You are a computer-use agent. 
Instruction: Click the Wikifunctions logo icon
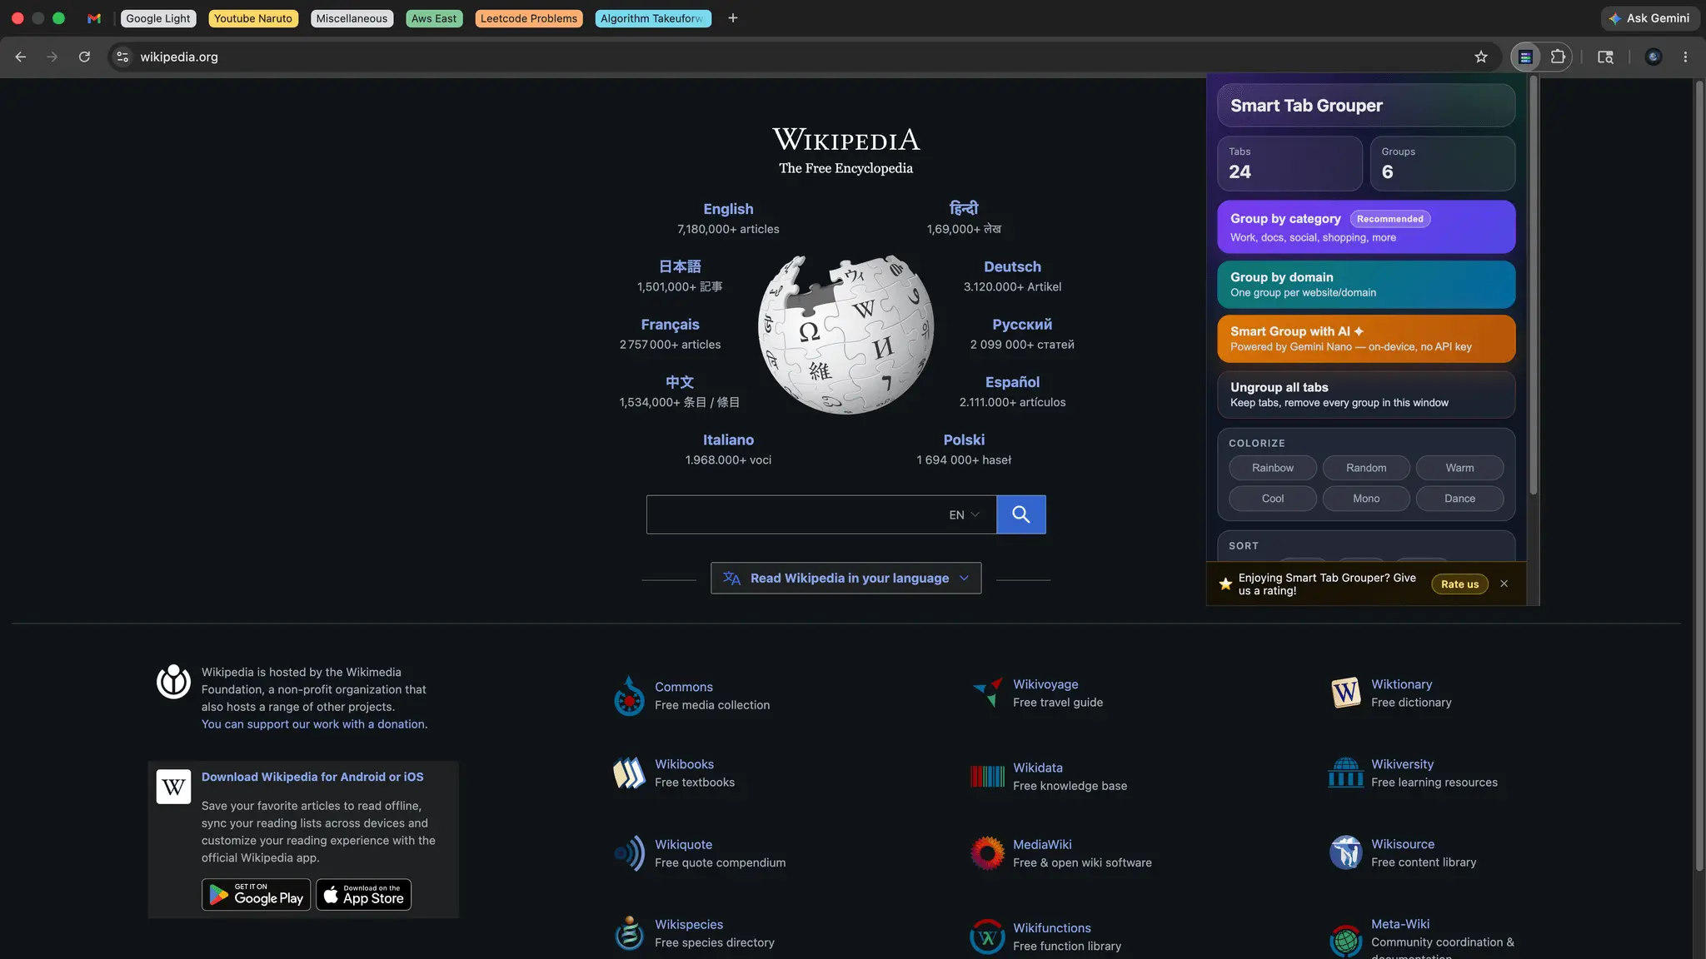pos(987,937)
